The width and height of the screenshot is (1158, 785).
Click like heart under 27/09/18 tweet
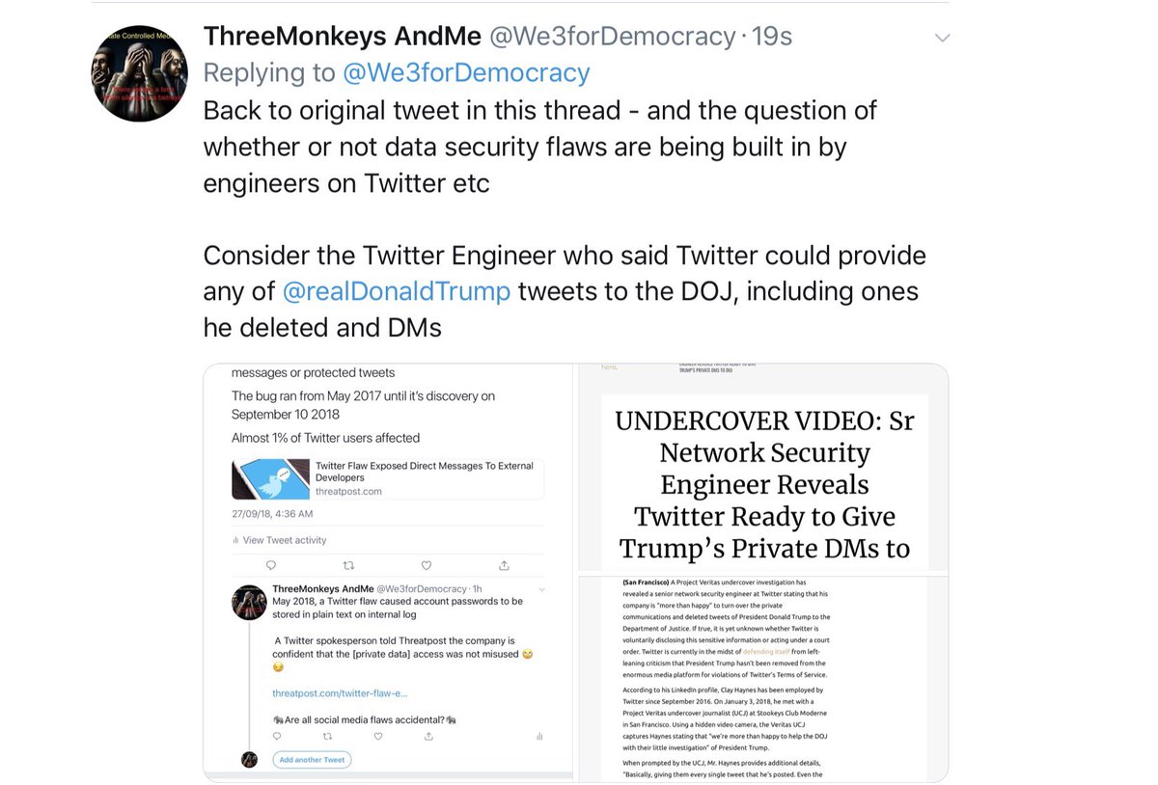427,565
